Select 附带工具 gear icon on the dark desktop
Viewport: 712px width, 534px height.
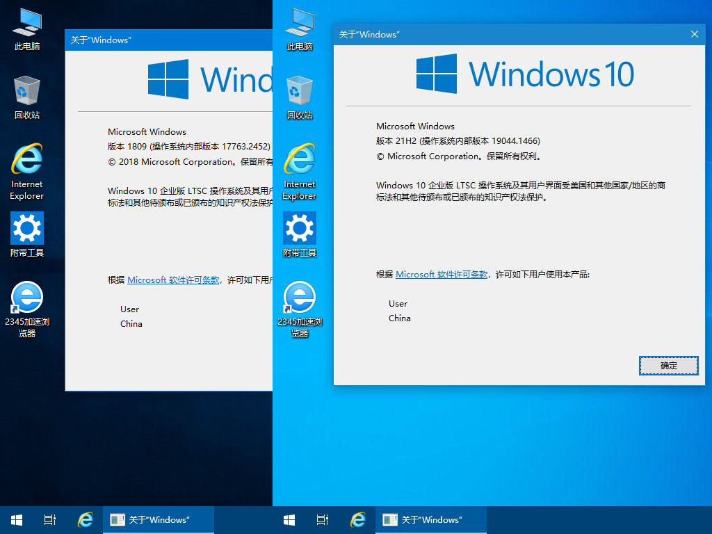[27, 235]
